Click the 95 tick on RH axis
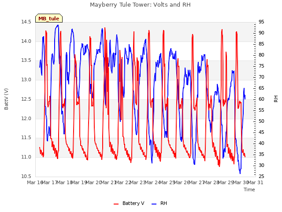Image resolution: width=282 pixels, height=212 pixels. (x=261, y=22)
